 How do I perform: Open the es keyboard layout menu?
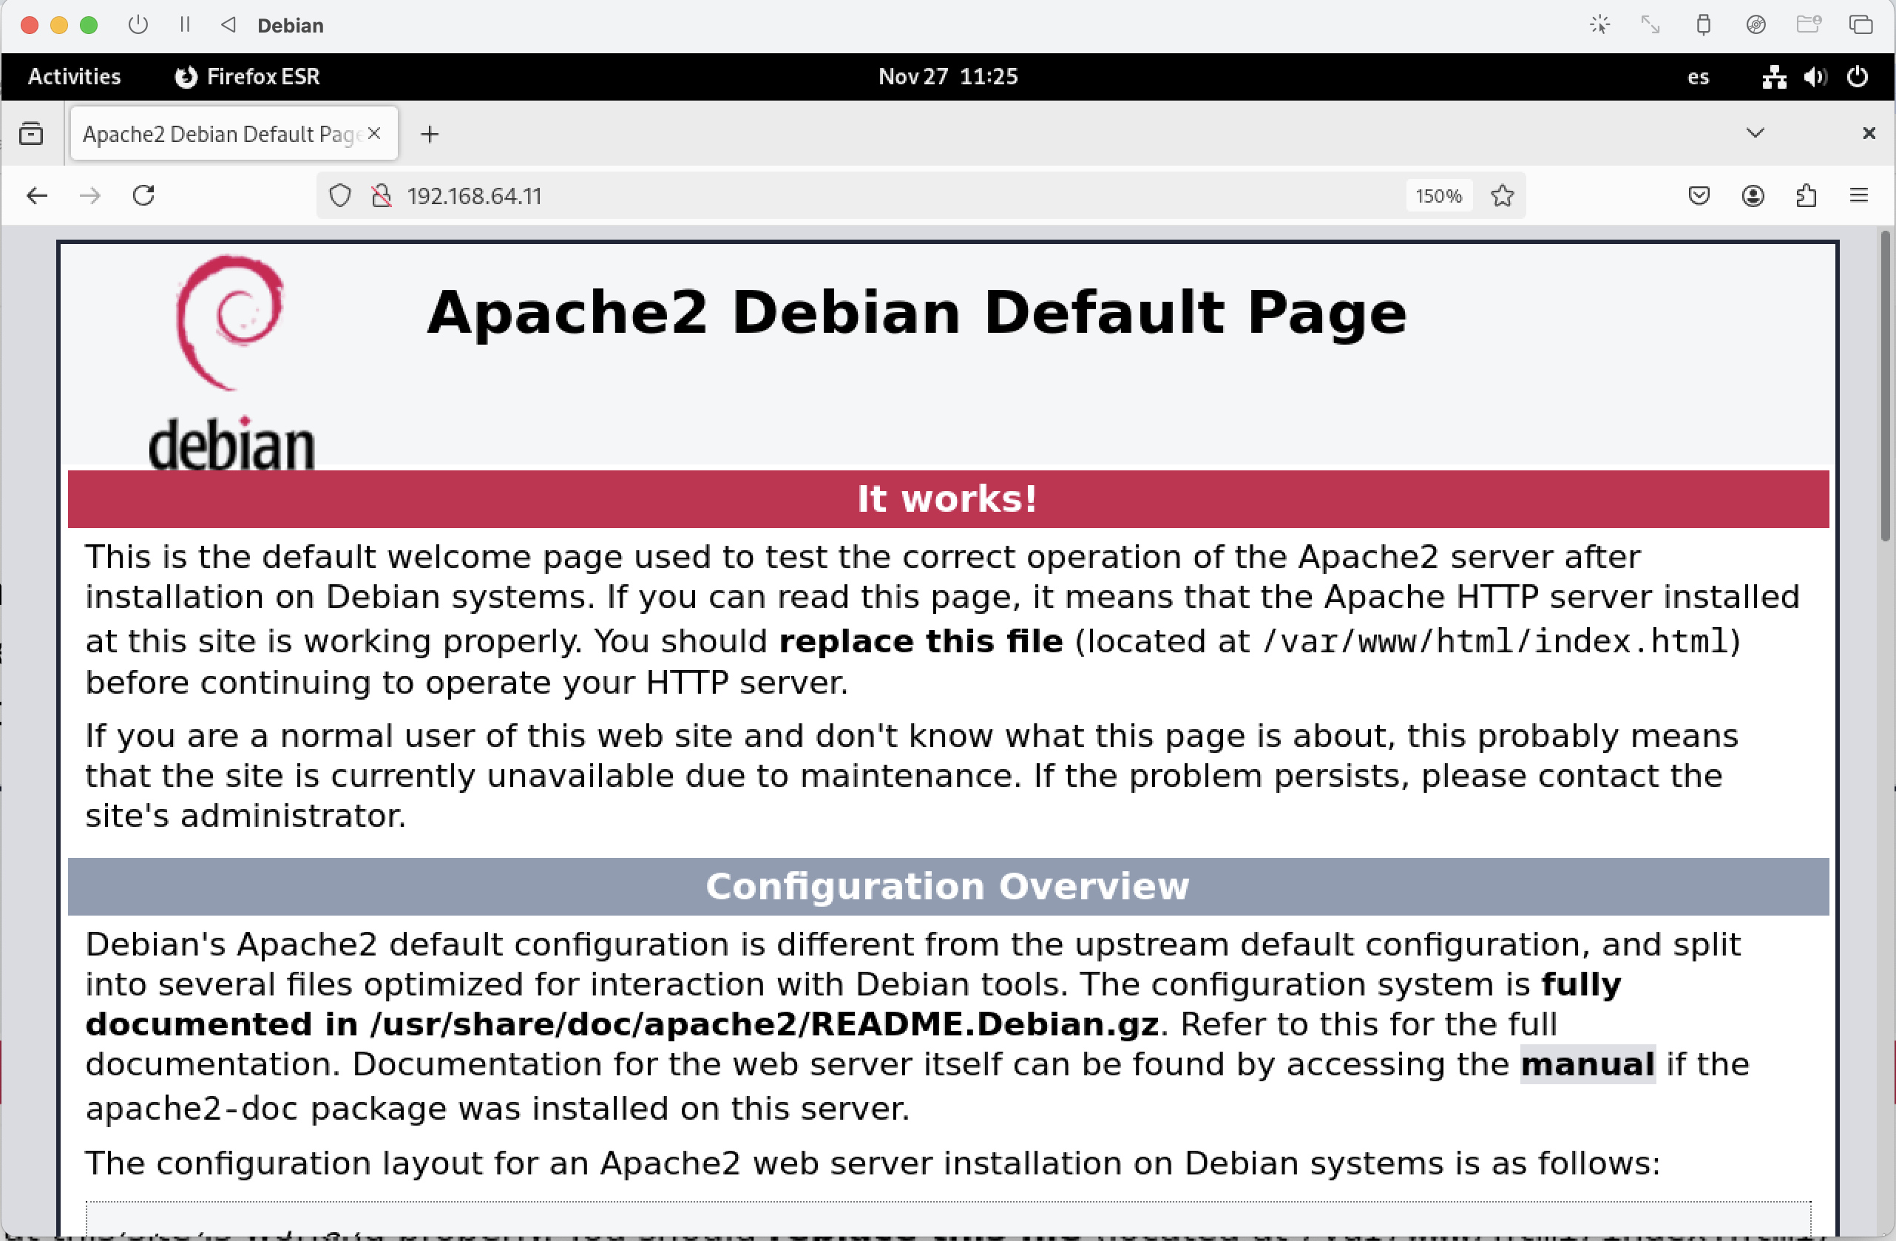[1698, 77]
